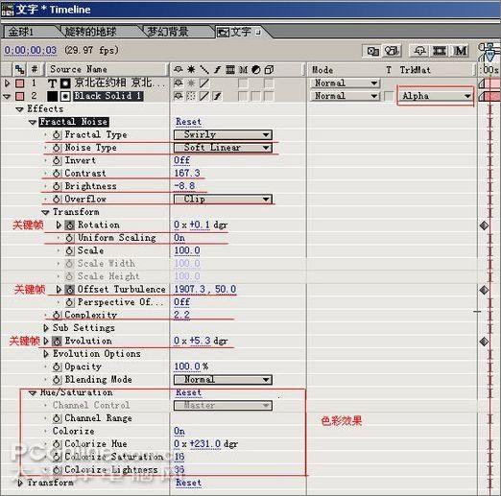
Task: Toggle Preserve Transparency box for layer 2
Action: [x=389, y=96]
